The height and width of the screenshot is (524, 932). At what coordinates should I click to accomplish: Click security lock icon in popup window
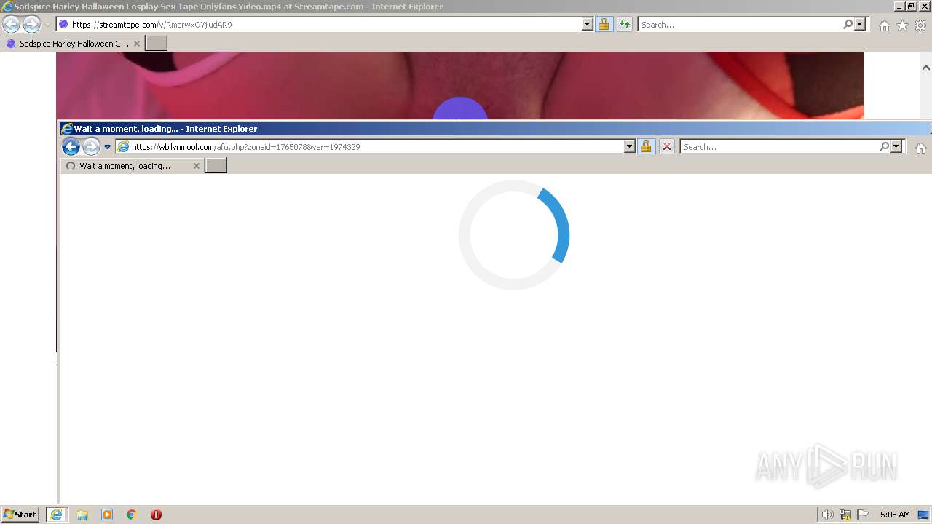click(x=646, y=147)
